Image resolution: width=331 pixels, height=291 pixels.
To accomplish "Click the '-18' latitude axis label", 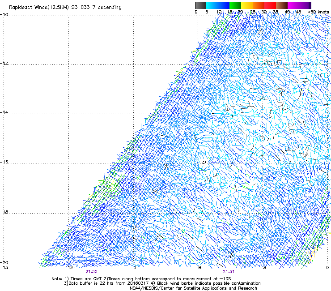I will [4, 212].
